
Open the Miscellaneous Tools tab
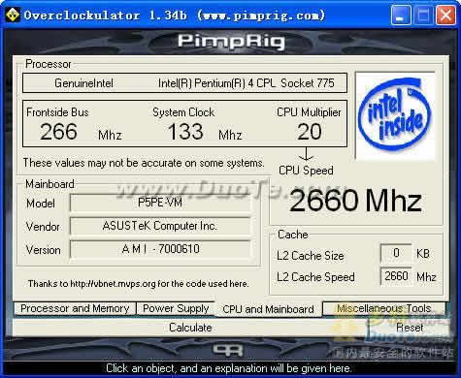pyautogui.click(x=384, y=308)
